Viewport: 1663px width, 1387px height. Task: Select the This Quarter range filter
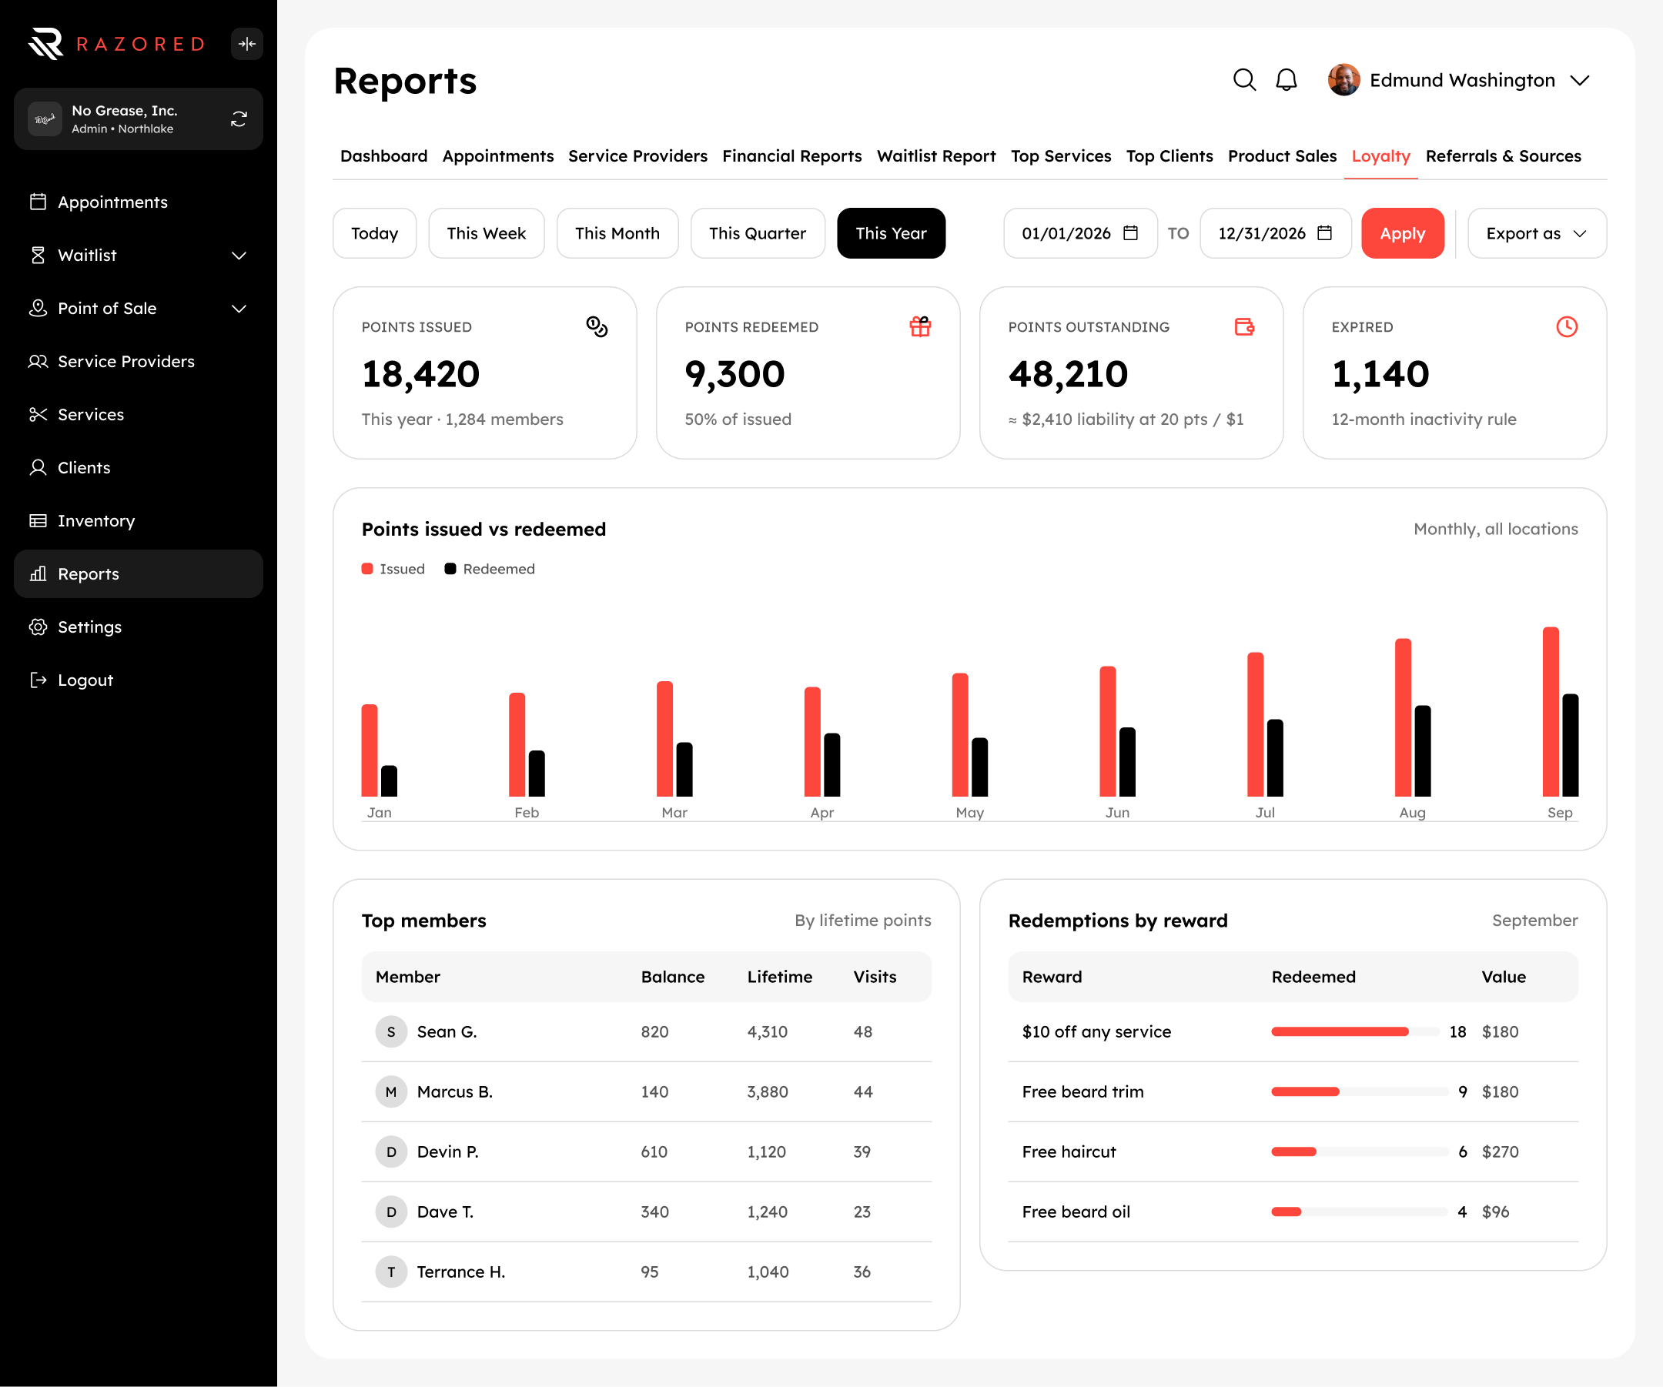point(757,232)
